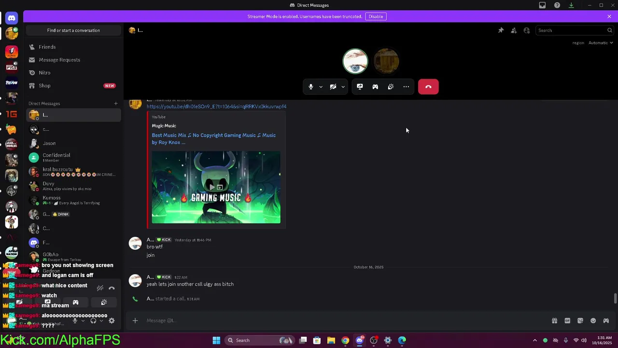The image size is (618, 348).
Task: Open File Explorer from taskbar
Action: pyautogui.click(x=331, y=340)
